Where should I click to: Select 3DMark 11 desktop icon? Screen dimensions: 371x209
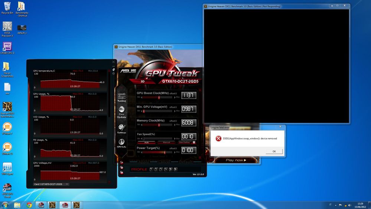7,149
